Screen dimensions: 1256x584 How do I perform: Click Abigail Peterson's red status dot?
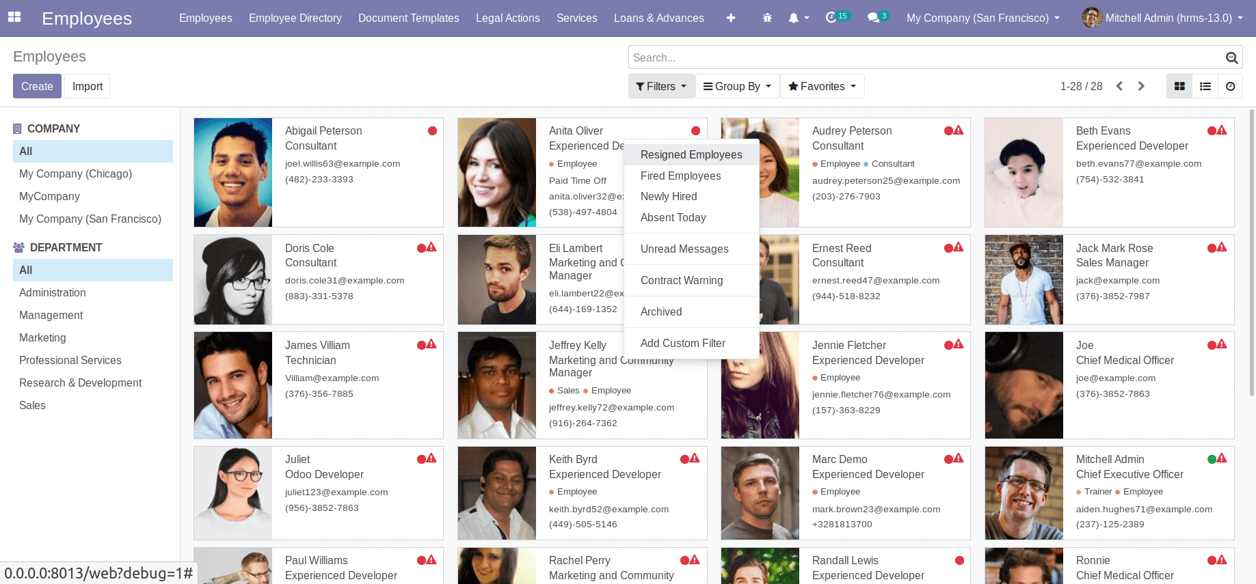[432, 130]
